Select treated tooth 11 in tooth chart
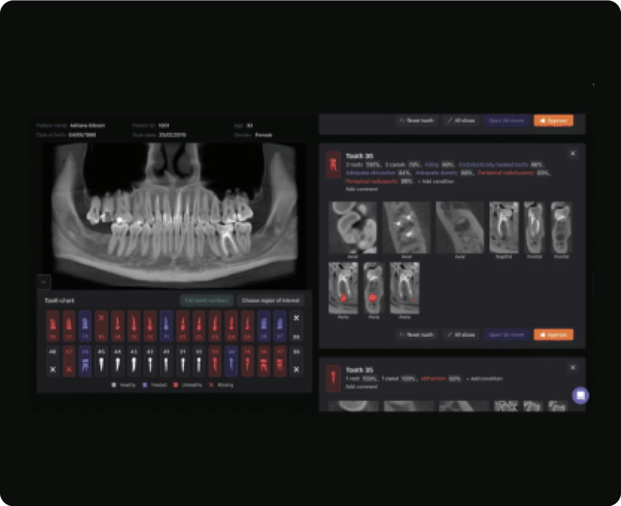The width and height of the screenshot is (621, 506). point(166,326)
